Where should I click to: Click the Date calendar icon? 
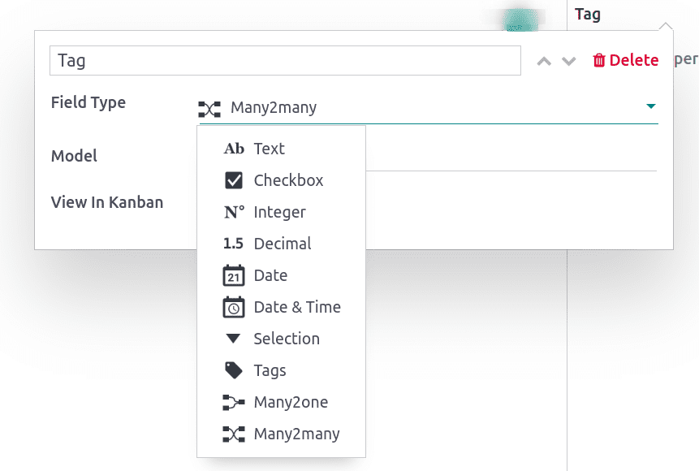click(234, 275)
